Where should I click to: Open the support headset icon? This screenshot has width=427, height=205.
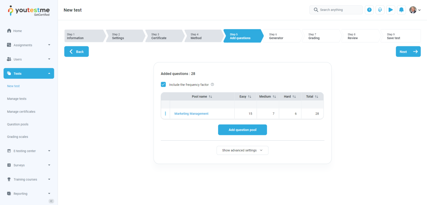click(380, 10)
